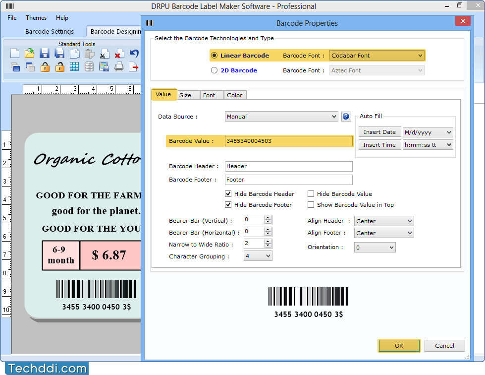485x375 pixels.
Task: Toggle the grid icon in Standard Tools
Action: tap(74, 66)
